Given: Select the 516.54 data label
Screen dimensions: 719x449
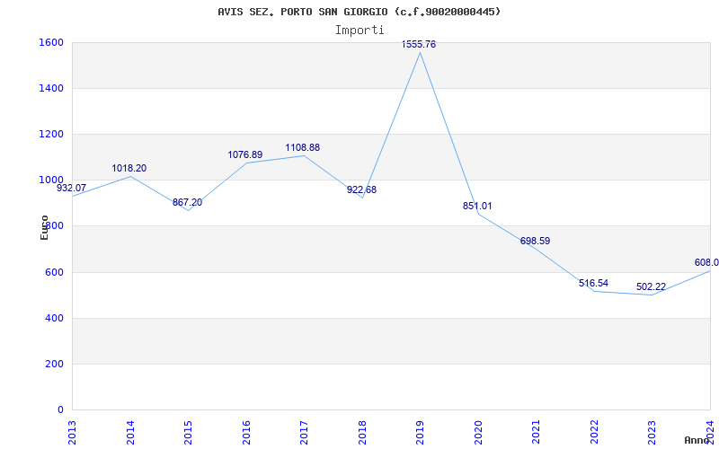Looking at the screenshot, I should pyautogui.click(x=593, y=283).
